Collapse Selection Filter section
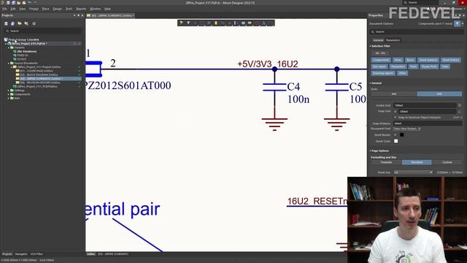Screen dimensions: 467x263 pyautogui.click(x=371, y=46)
